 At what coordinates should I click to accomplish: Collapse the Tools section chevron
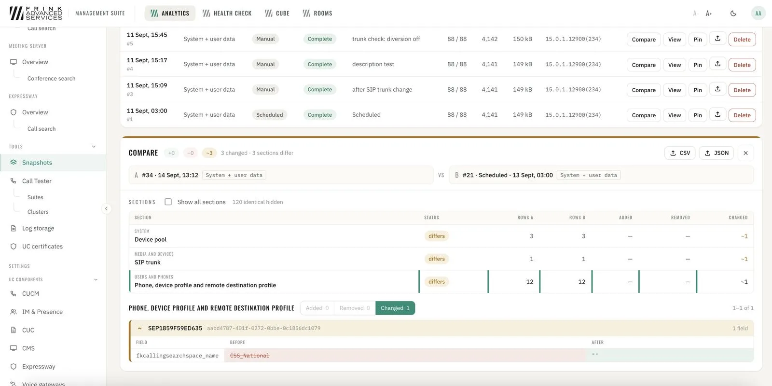(x=94, y=147)
